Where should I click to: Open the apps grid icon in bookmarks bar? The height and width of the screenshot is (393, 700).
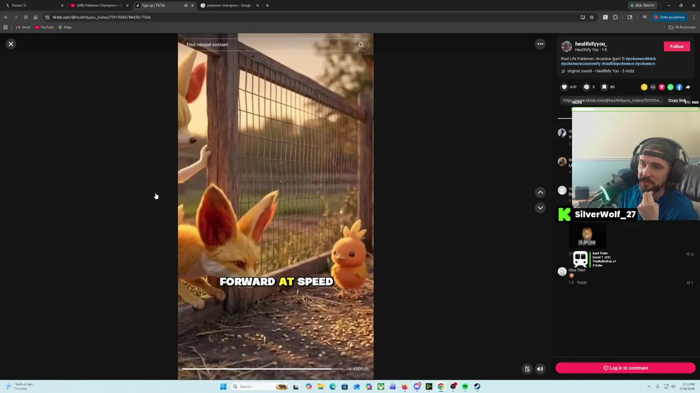(x=5, y=27)
